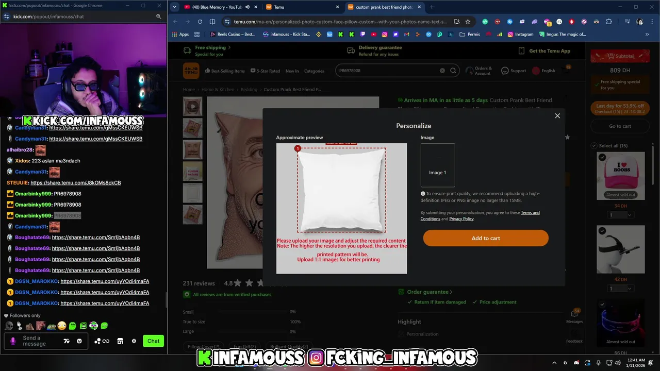Open the Free shipping banner
This screenshot has height=371, width=660.
pyautogui.click(x=207, y=50)
